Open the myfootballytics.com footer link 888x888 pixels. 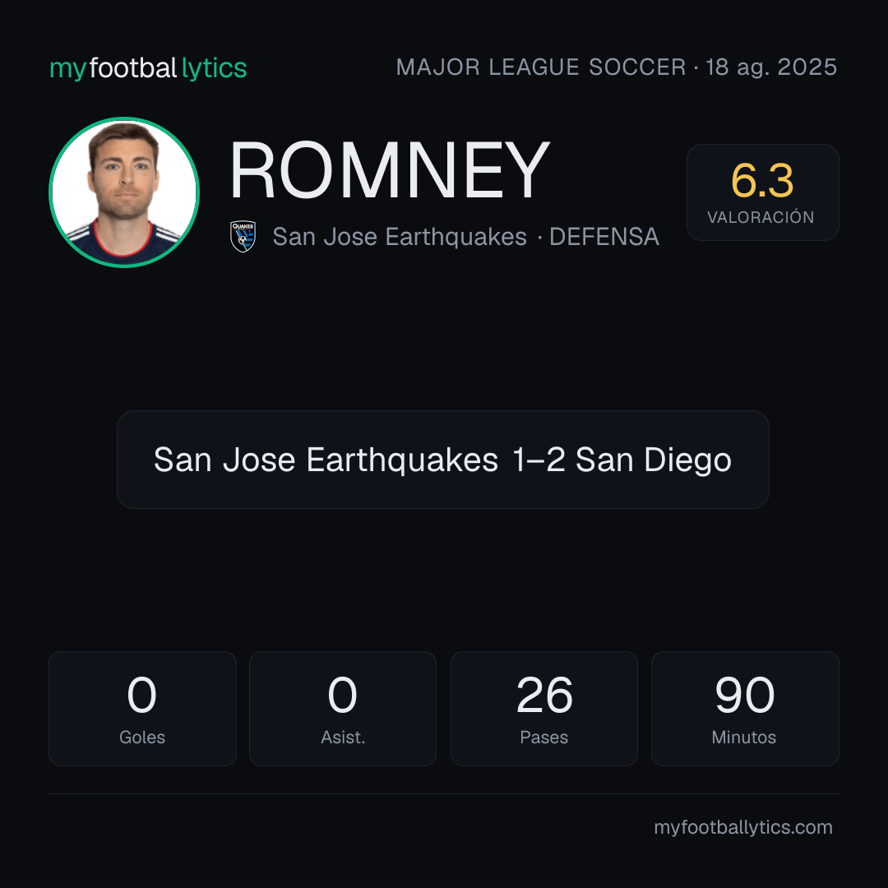pyautogui.click(x=743, y=827)
